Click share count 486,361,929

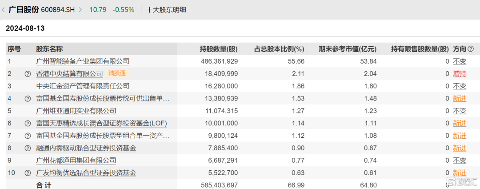[219, 61]
